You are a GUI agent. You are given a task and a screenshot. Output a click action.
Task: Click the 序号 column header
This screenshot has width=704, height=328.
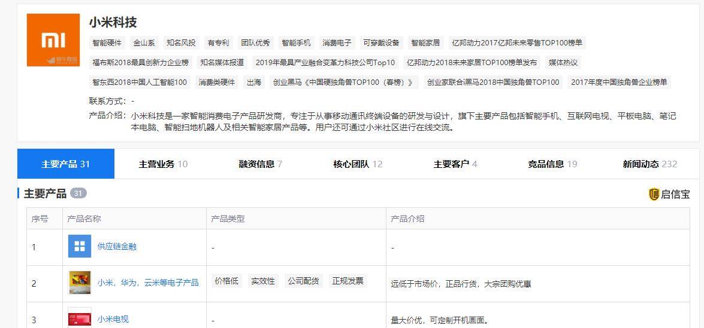tap(40, 219)
